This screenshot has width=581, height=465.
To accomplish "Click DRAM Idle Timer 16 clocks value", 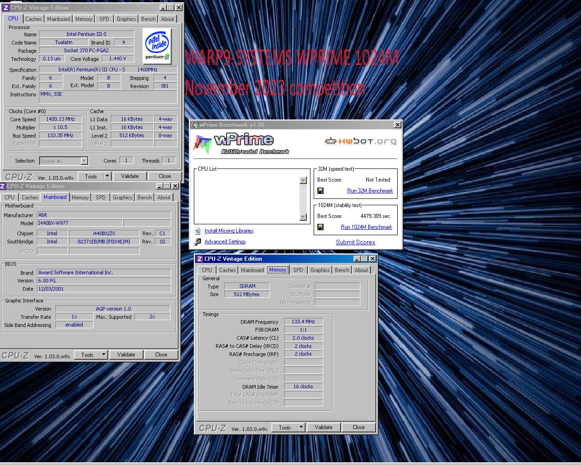I will click(x=303, y=386).
